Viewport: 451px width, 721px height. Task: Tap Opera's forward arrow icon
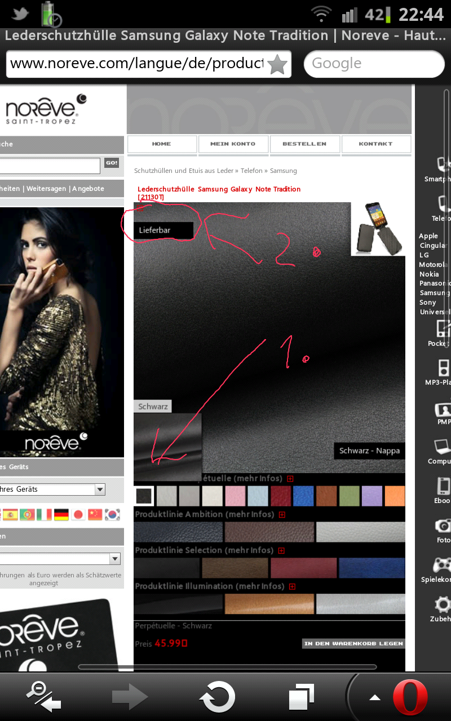click(x=130, y=697)
